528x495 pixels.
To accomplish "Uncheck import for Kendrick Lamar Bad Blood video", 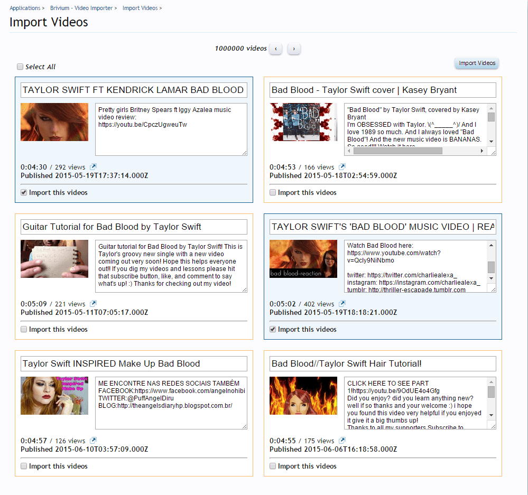I will pyautogui.click(x=24, y=192).
